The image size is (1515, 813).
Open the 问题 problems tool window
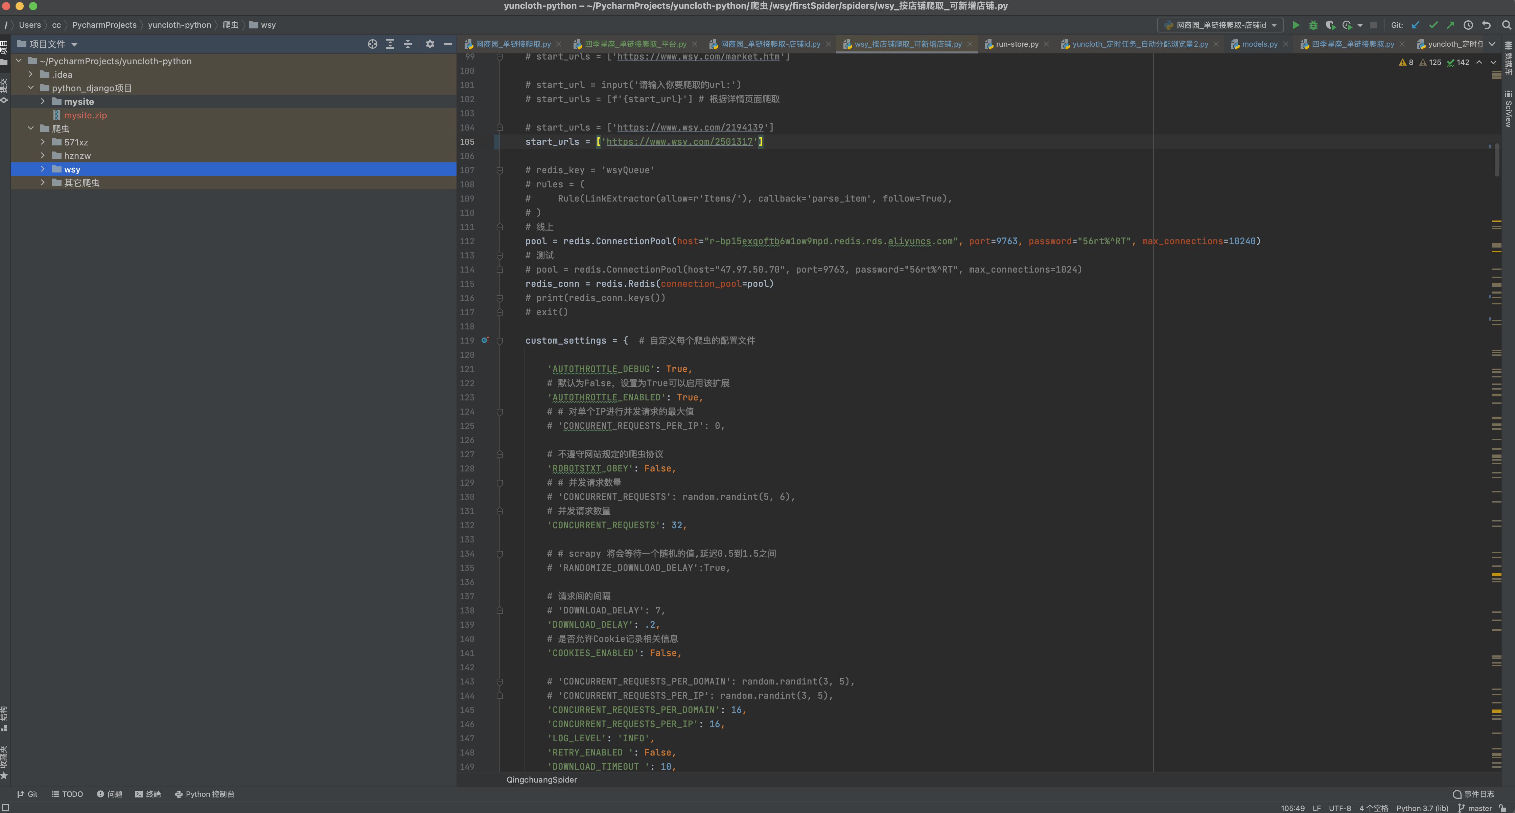[x=110, y=794]
